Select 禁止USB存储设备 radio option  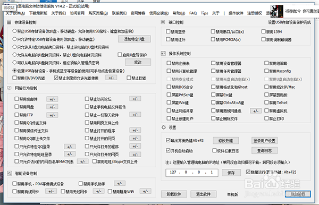tap(14, 31)
